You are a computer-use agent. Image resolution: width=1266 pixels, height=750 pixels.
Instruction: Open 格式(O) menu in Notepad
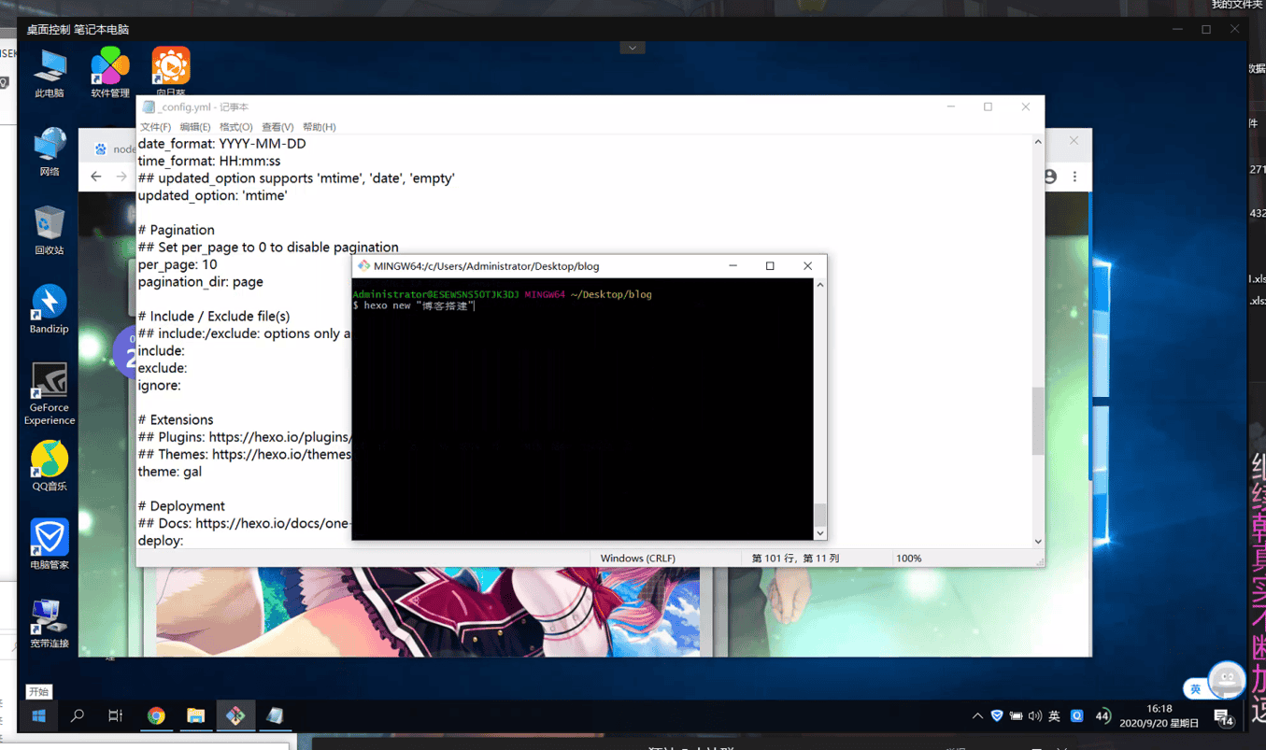point(235,127)
